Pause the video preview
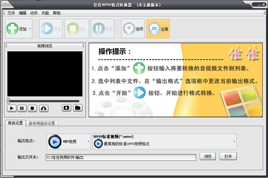 coord(22,108)
